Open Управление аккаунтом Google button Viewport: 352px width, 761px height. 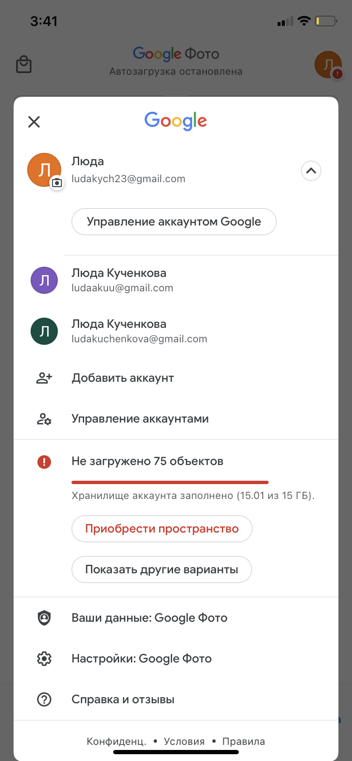174,222
